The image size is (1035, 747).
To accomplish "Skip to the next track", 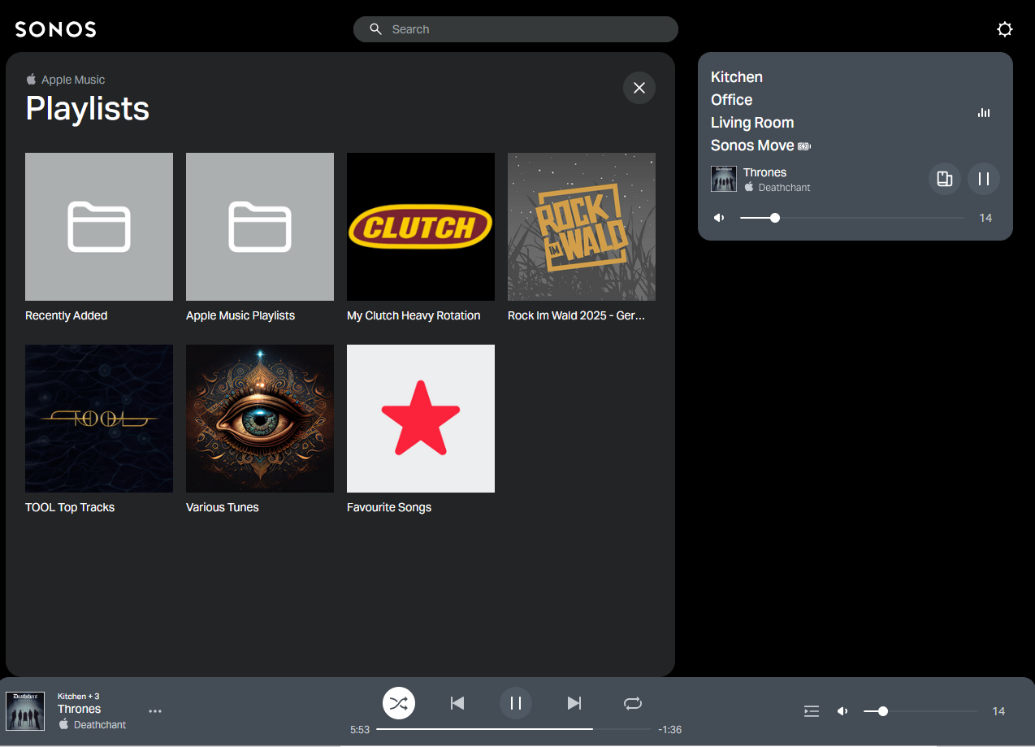I will [x=574, y=703].
